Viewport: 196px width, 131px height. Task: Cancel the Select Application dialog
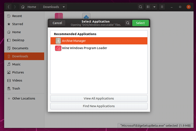57,23
